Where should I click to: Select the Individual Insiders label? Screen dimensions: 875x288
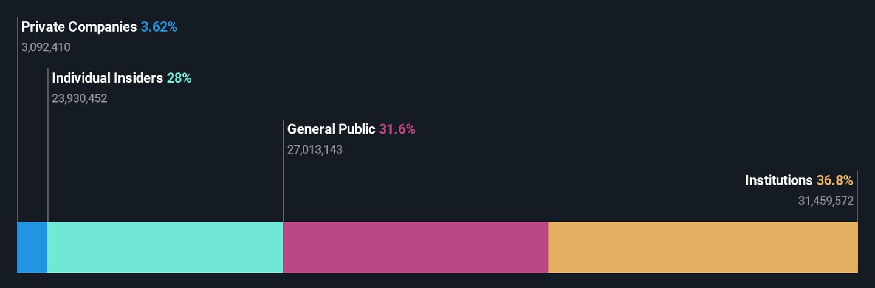[x=108, y=78]
